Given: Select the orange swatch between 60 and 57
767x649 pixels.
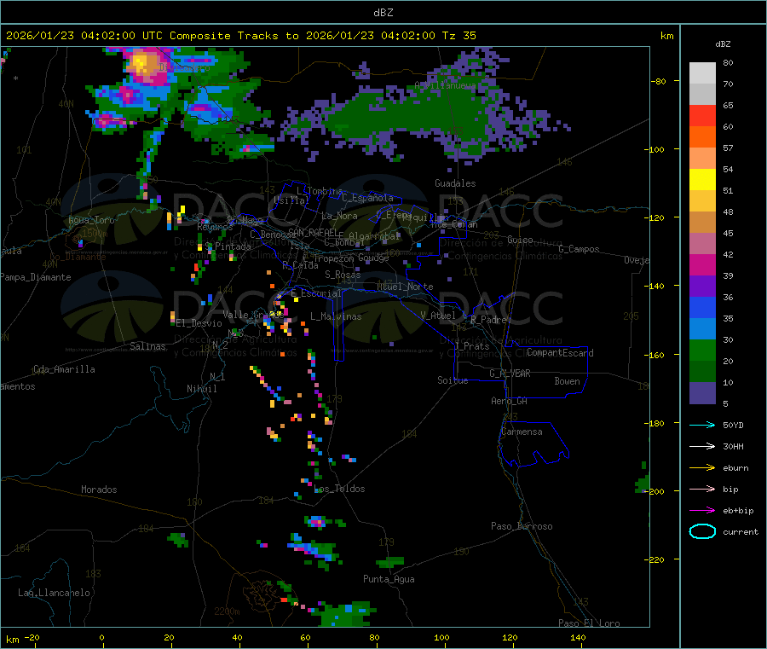Looking at the screenshot, I should pyautogui.click(x=702, y=137).
